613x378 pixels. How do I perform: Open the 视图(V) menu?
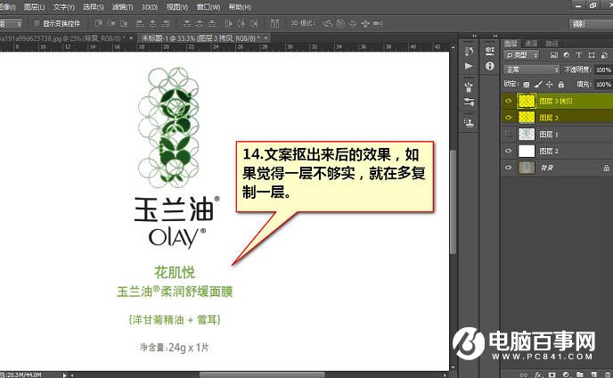pos(177,7)
